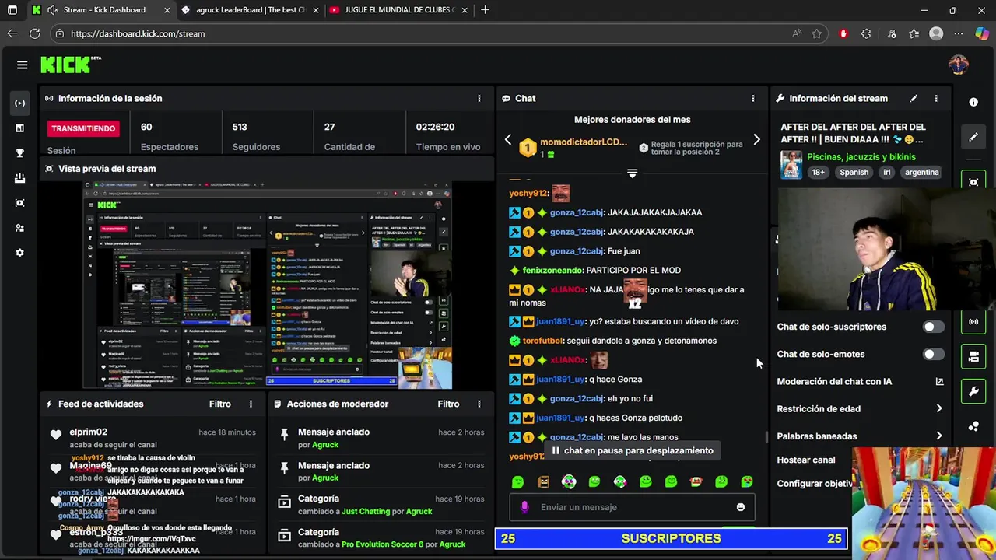Open Acciones de moderador three-dot menu
This screenshot has height=560, width=996.
point(479,404)
